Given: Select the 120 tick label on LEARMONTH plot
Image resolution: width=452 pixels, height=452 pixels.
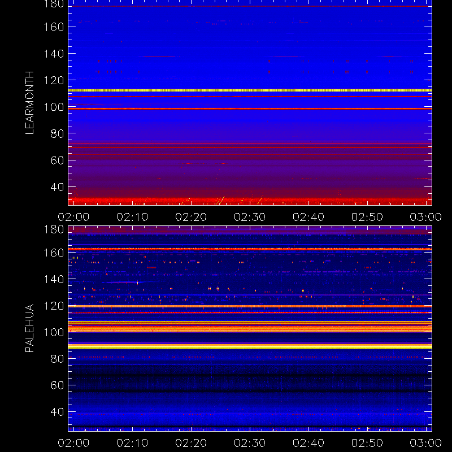Looking at the screenshot, I should tap(54, 80).
